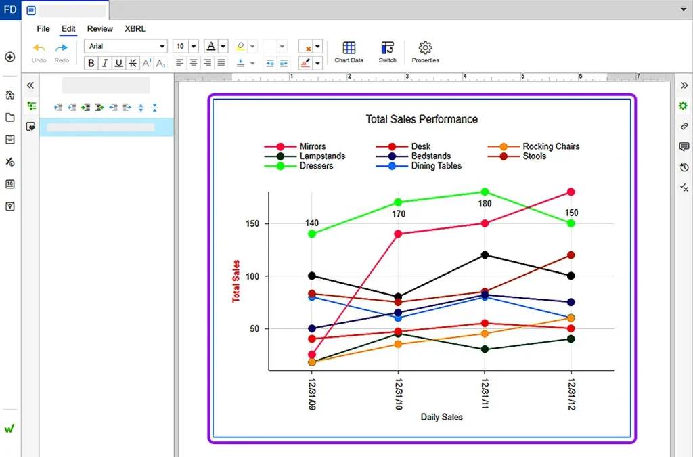Click the Undo button

click(39, 52)
